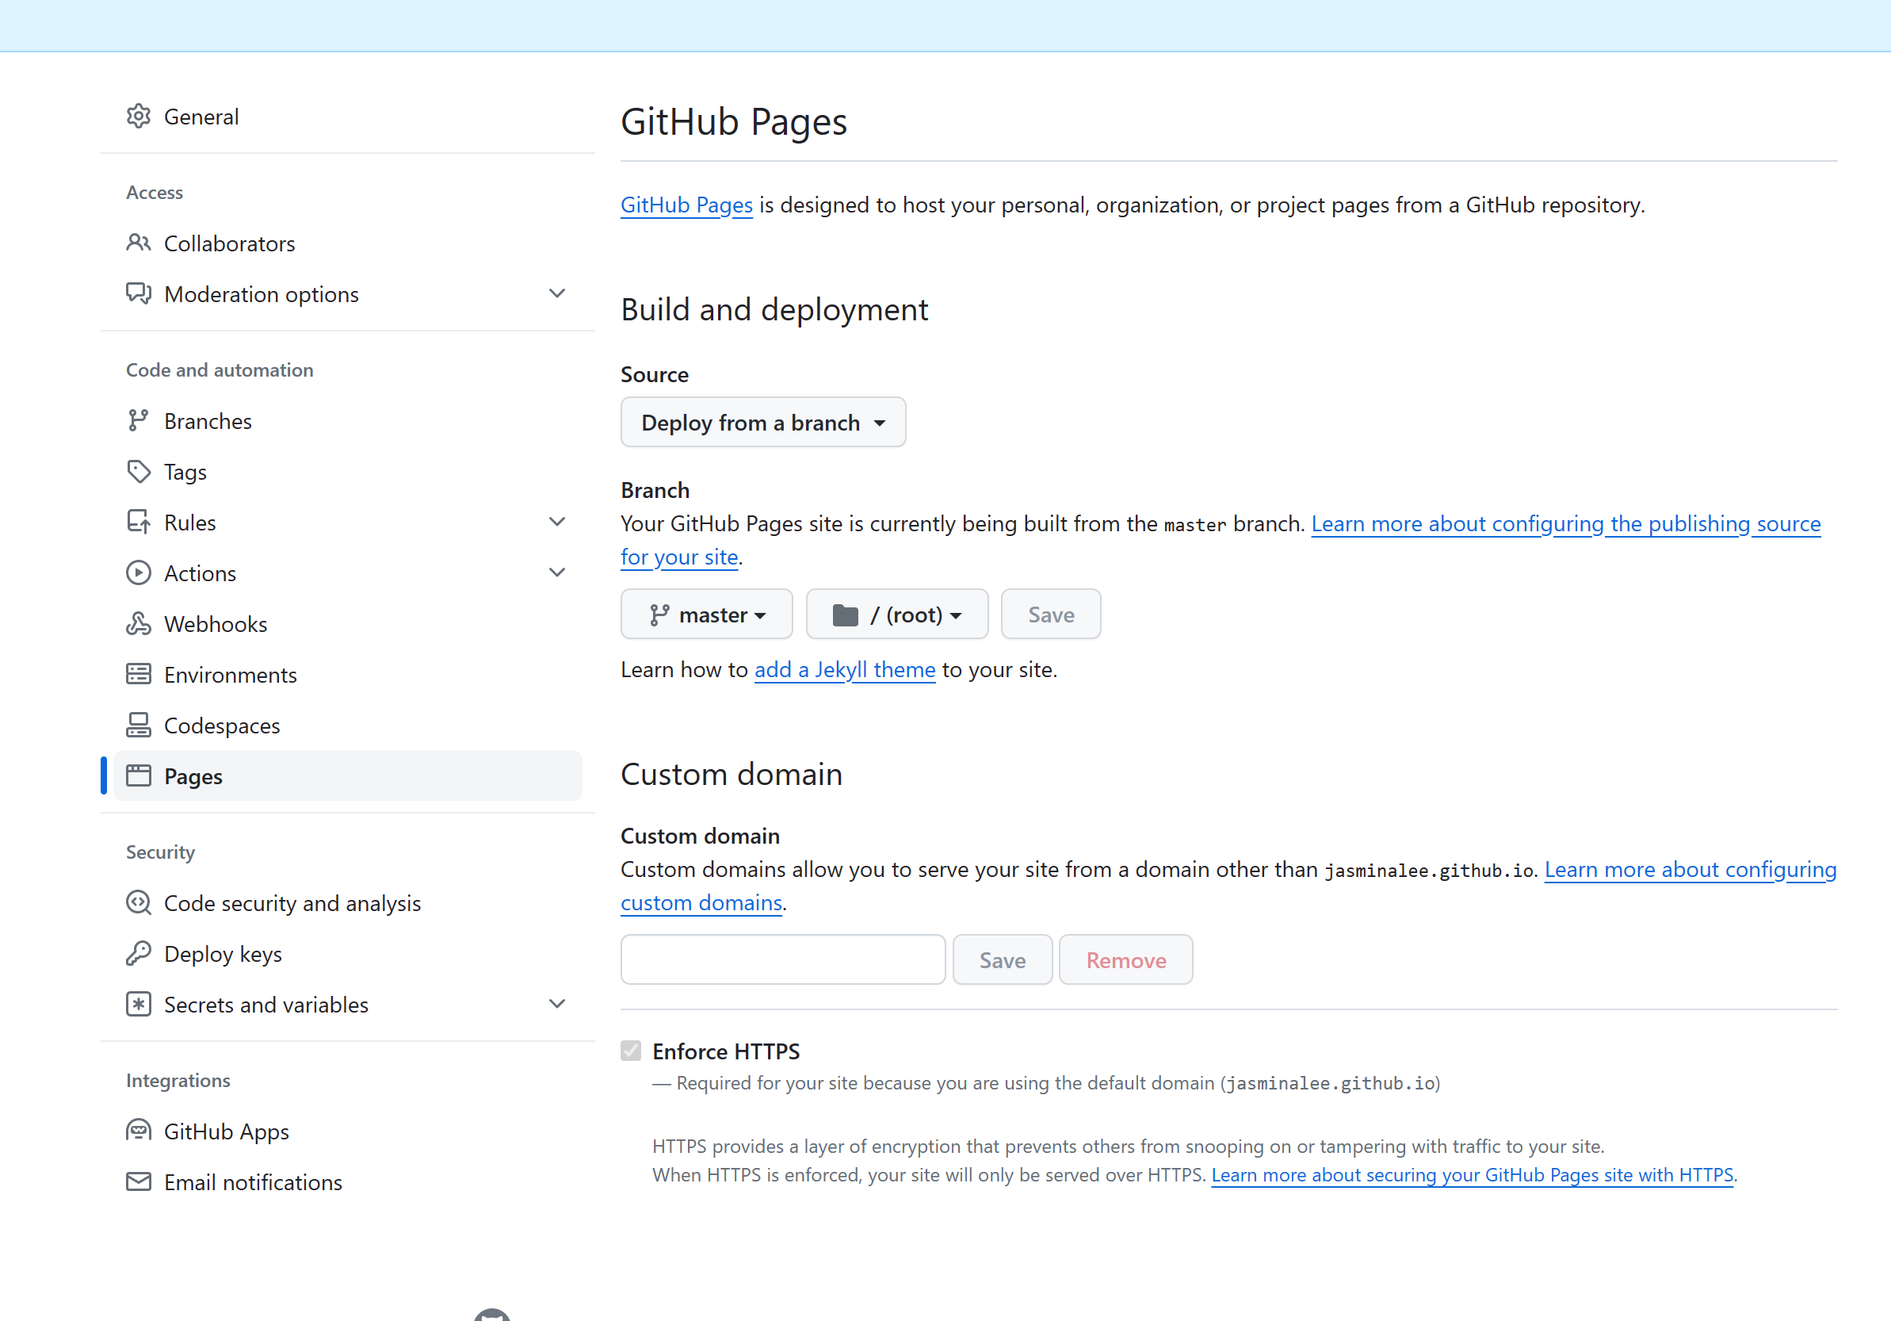Open Branches settings page
The image size is (1891, 1321).
pos(348,421)
